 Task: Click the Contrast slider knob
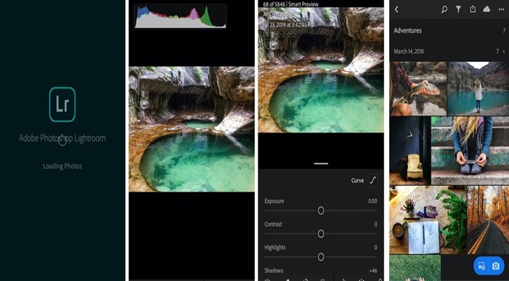(x=321, y=234)
